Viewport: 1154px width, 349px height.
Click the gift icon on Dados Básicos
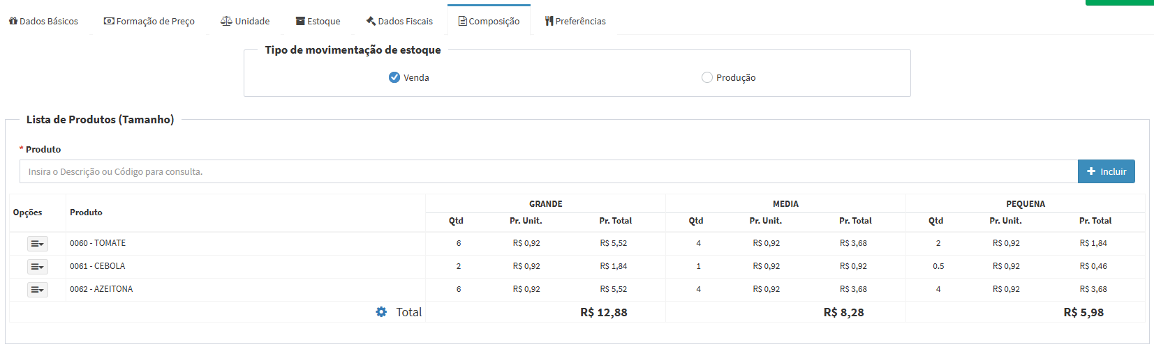13,21
